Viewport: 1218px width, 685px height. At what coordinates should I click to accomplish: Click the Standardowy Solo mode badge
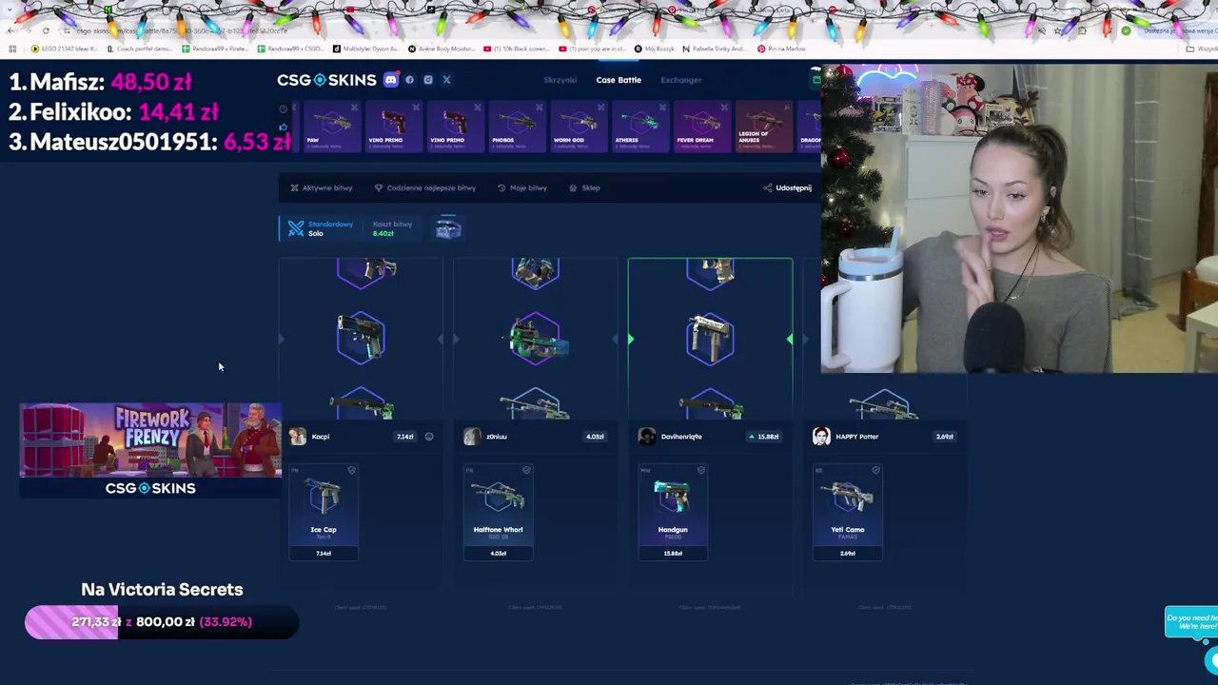pos(319,228)
